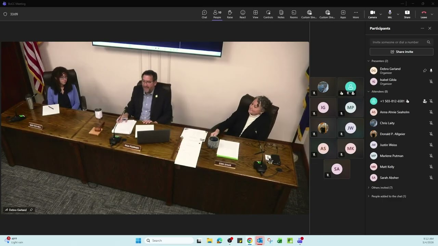Image resolution: width=438 pixels, height=246 pixels.
Task: Open Participants panel more options ellipsis
Action: coord(422,28)
